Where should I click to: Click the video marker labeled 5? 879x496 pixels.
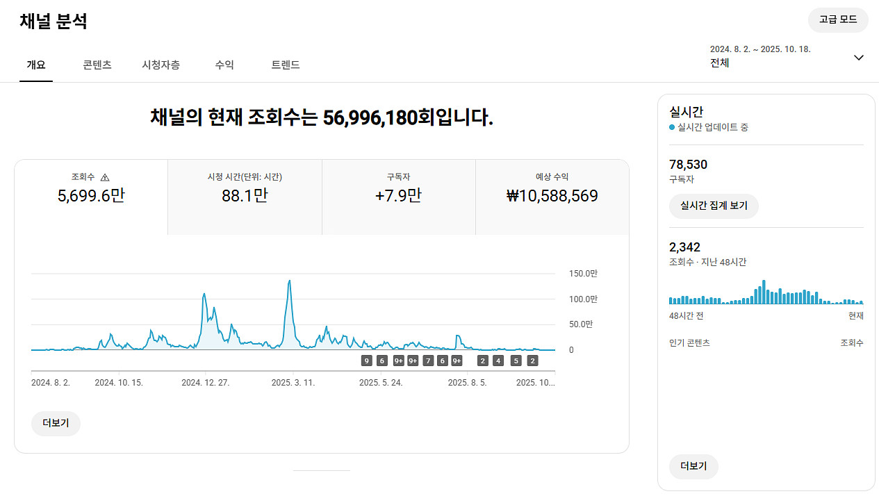pos(516,361)
